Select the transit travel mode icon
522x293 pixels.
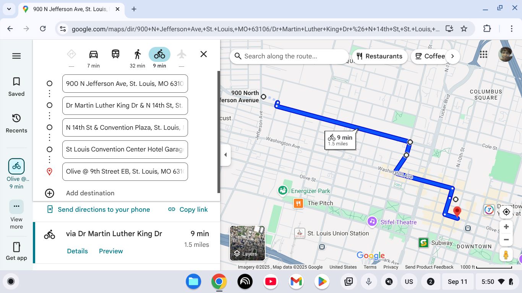point(115,55)
